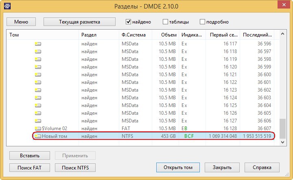This screenshot has height=180, width=293.
Task: Click volume icon in row with sector 16 120
Action: tap(38, 67)
